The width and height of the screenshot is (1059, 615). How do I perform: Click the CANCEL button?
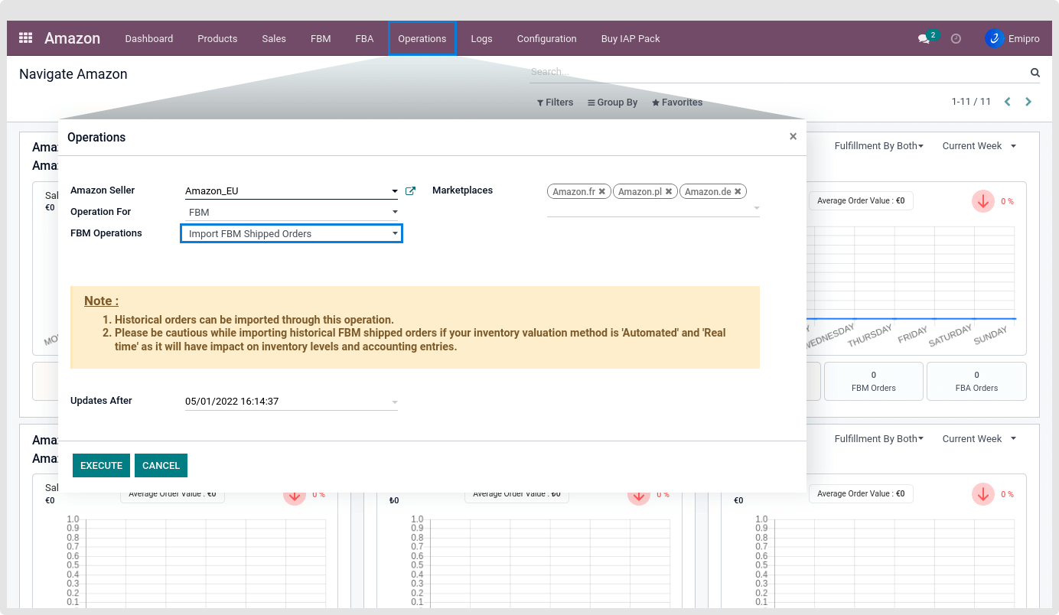161,465
